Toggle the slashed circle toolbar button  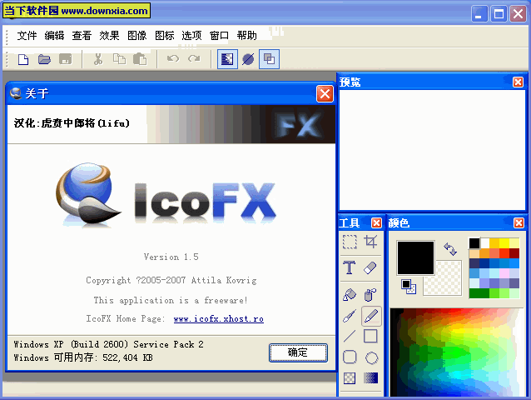tap(248, 59)
